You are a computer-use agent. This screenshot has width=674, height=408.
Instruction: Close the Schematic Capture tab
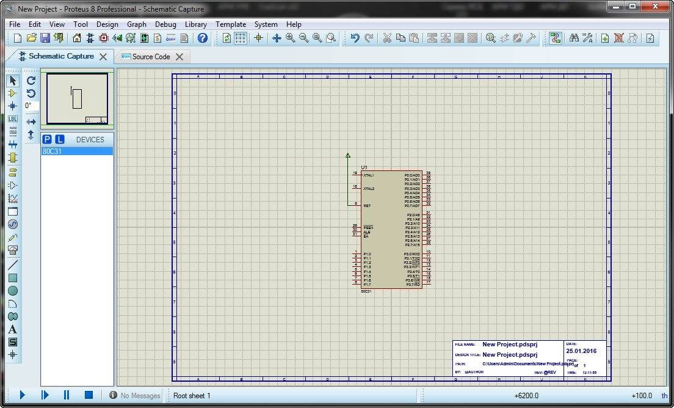[x=103, y=57]
